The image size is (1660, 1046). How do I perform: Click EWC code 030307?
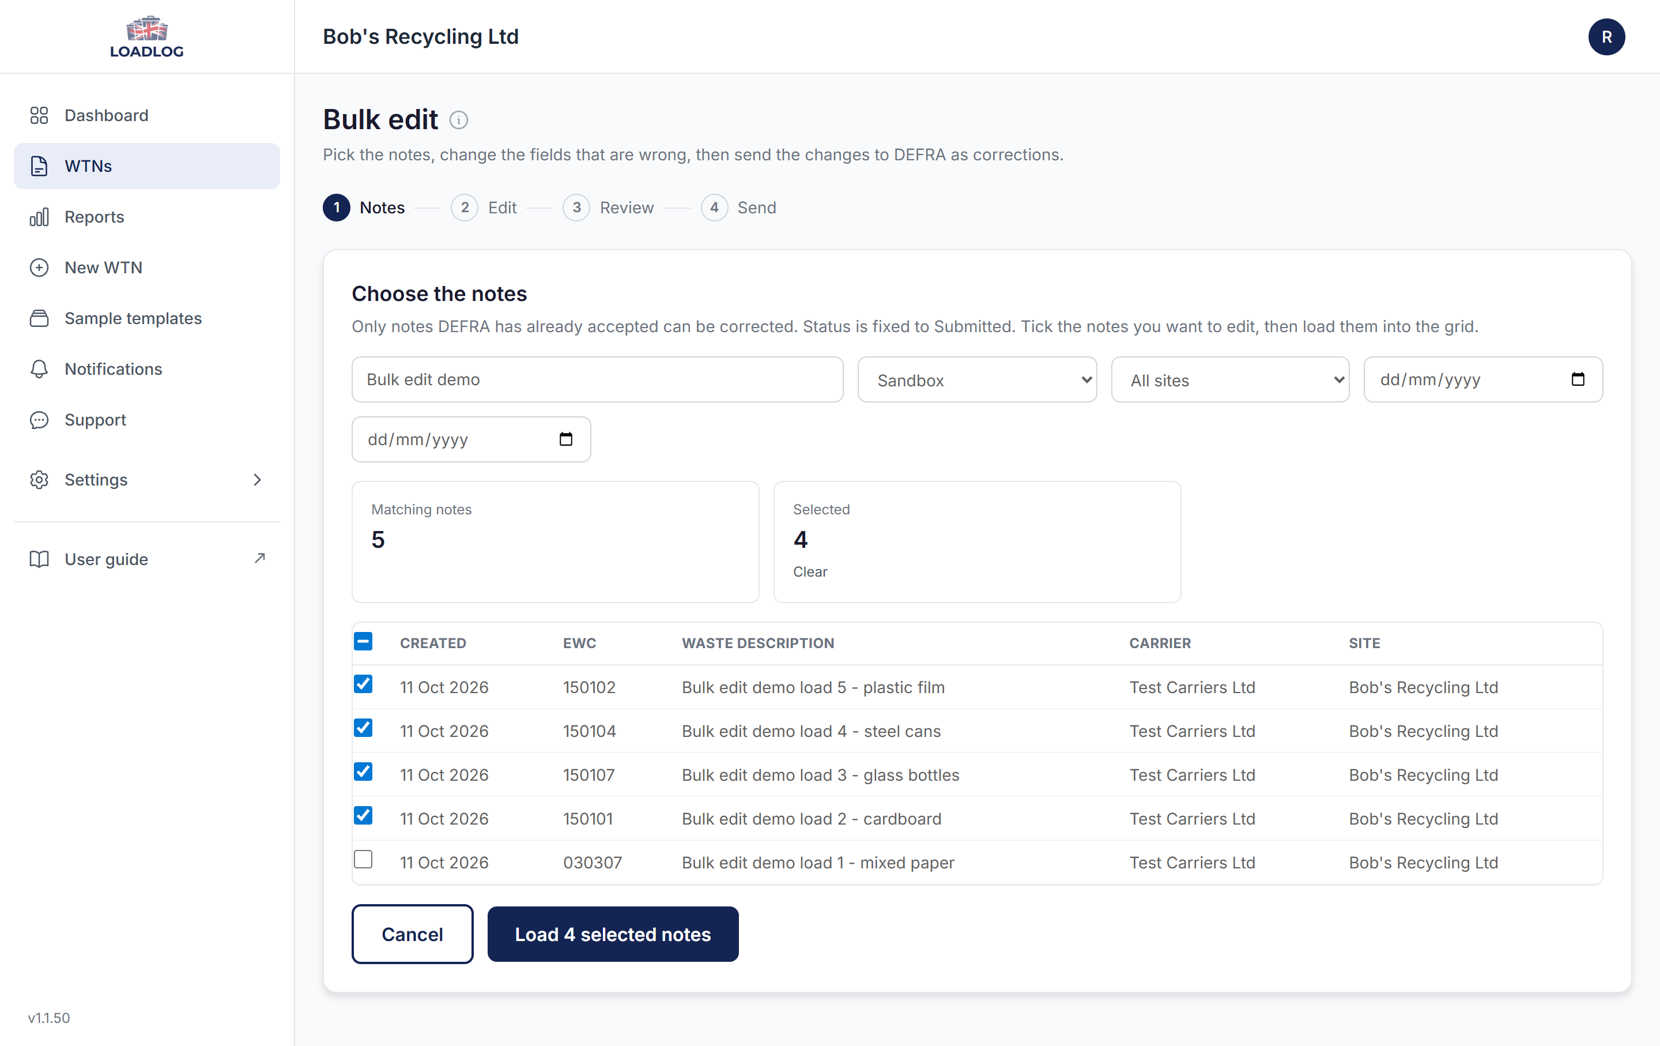point(592,863)
